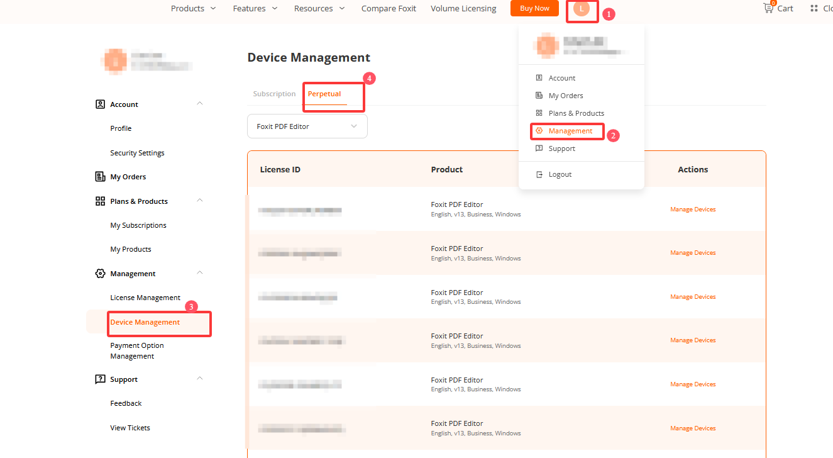This screenshot has width=833, height=458.
Task: Click the "Product" column header
Action: 447,169
